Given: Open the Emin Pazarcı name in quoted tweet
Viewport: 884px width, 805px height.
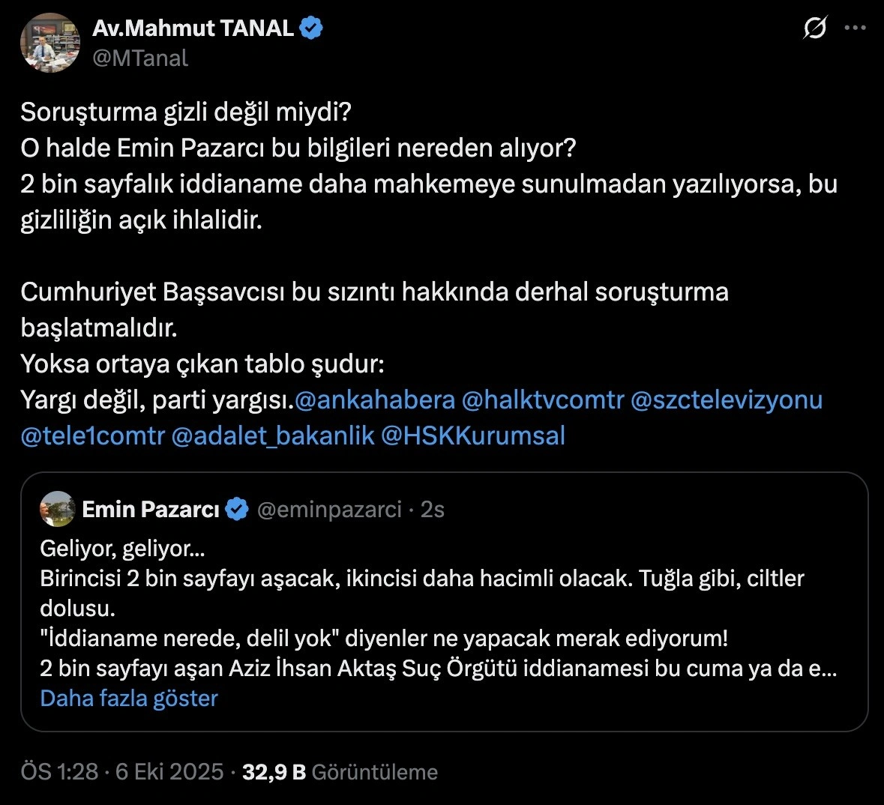Looking at the screenshot, I should (x=150, y=510).
